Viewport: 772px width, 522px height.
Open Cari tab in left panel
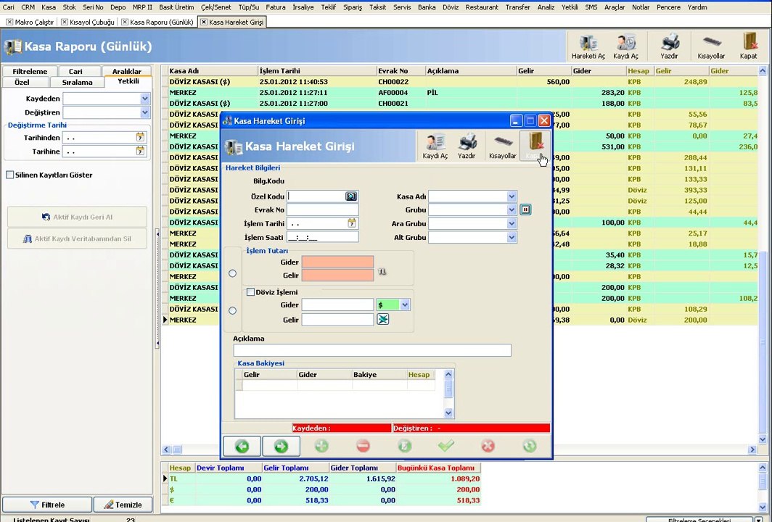click(x=75, y=71)
